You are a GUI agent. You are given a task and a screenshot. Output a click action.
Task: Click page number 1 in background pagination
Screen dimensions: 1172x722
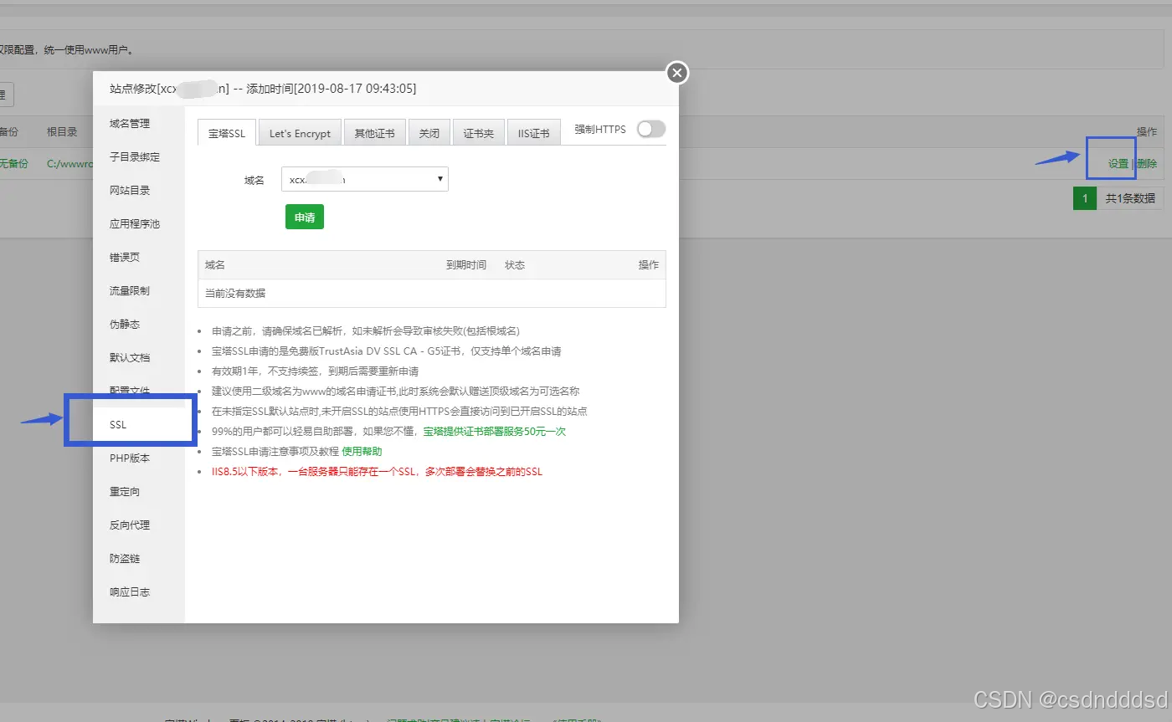pos(1085,198)
